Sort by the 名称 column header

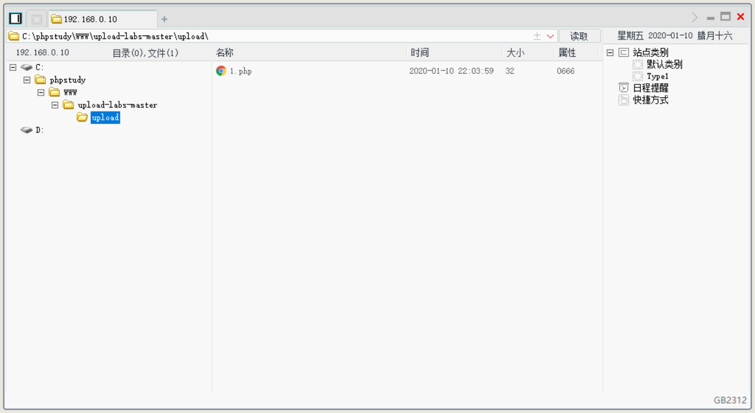pos(225,53)
